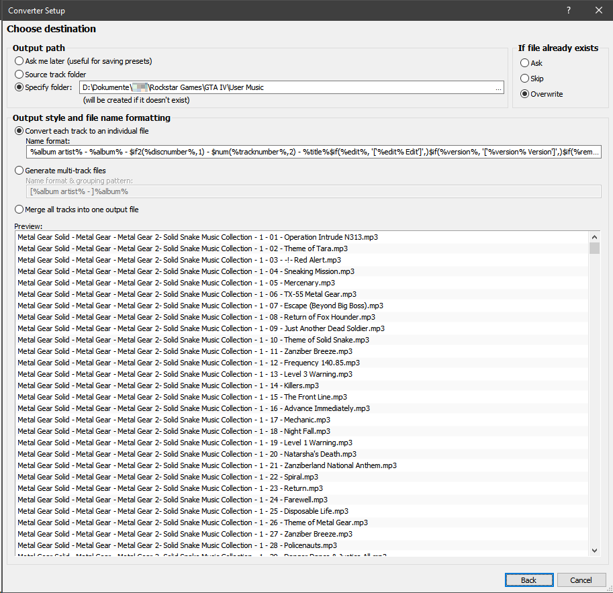Click preview row '01 - Operation Intrude N313.mp3'
This screenshot has height=593, width=613.
coord(302,237)
